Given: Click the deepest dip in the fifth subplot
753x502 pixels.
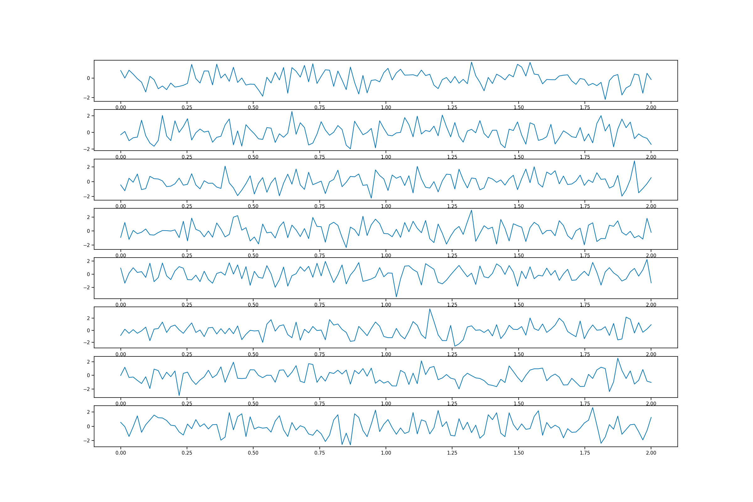Looking at the screenshot, I should (396, 297).
